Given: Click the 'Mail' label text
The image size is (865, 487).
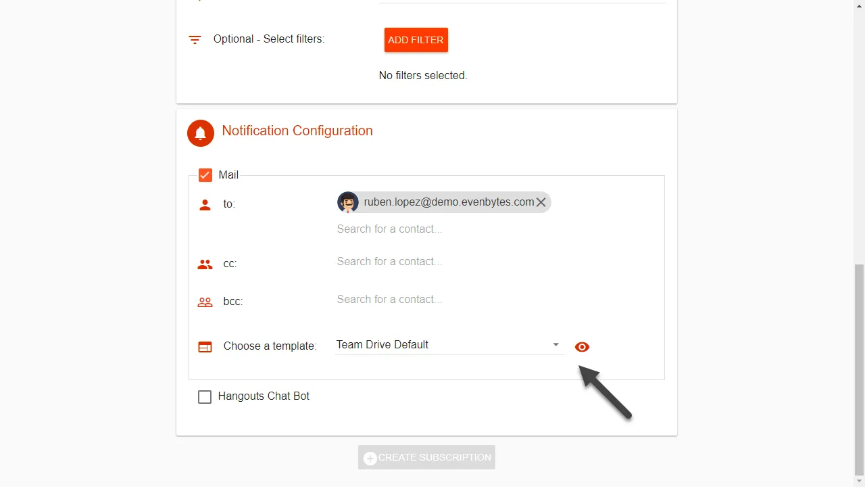Looking at the screenshot, I should 228,175.
